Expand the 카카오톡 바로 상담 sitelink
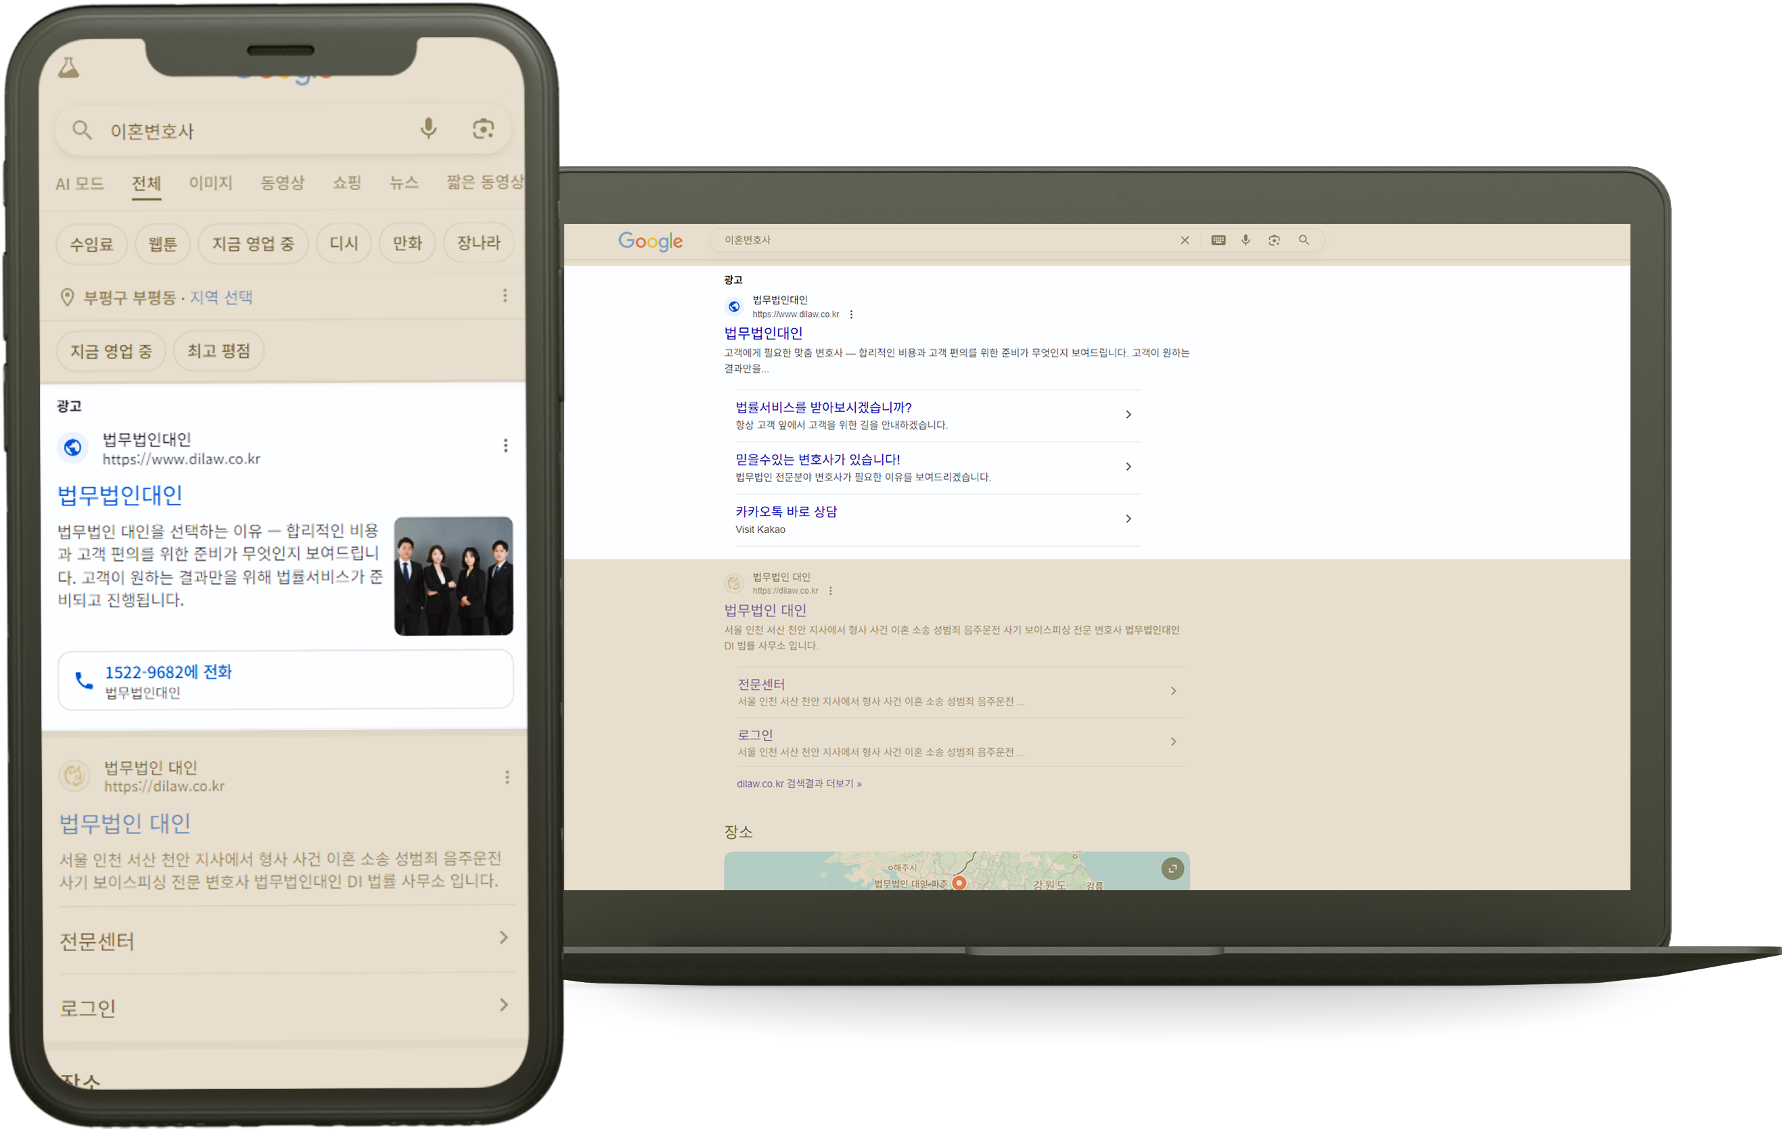 coord(1128,519)
